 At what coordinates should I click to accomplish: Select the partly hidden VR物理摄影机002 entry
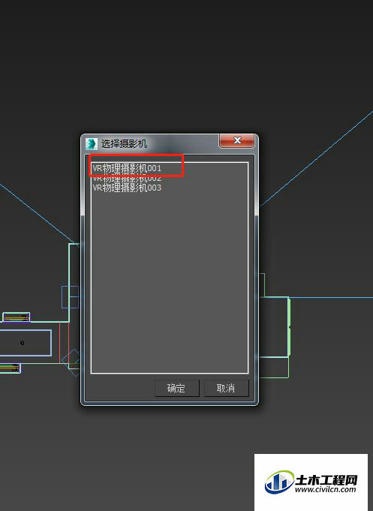pyautogui.click(x=127, y=179)
